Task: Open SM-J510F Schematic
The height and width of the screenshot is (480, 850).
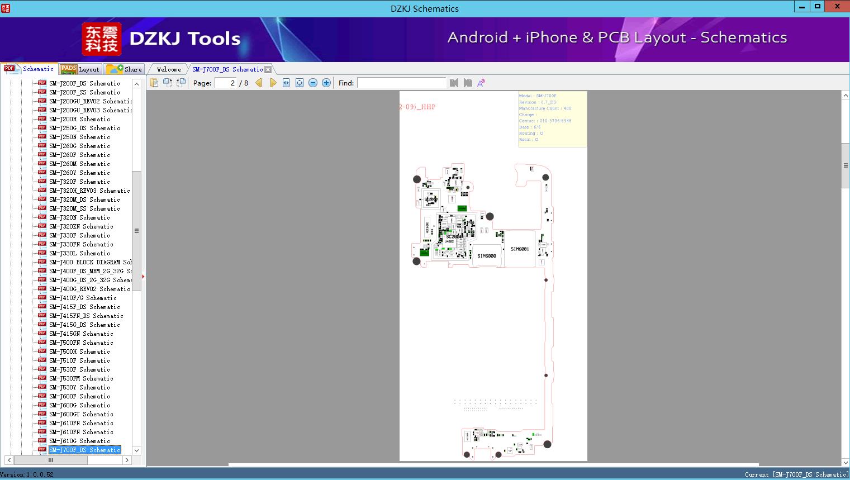Action: point(79,360)
